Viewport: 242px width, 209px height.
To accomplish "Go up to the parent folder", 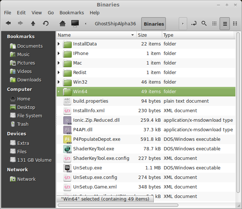I will (33, 23).
